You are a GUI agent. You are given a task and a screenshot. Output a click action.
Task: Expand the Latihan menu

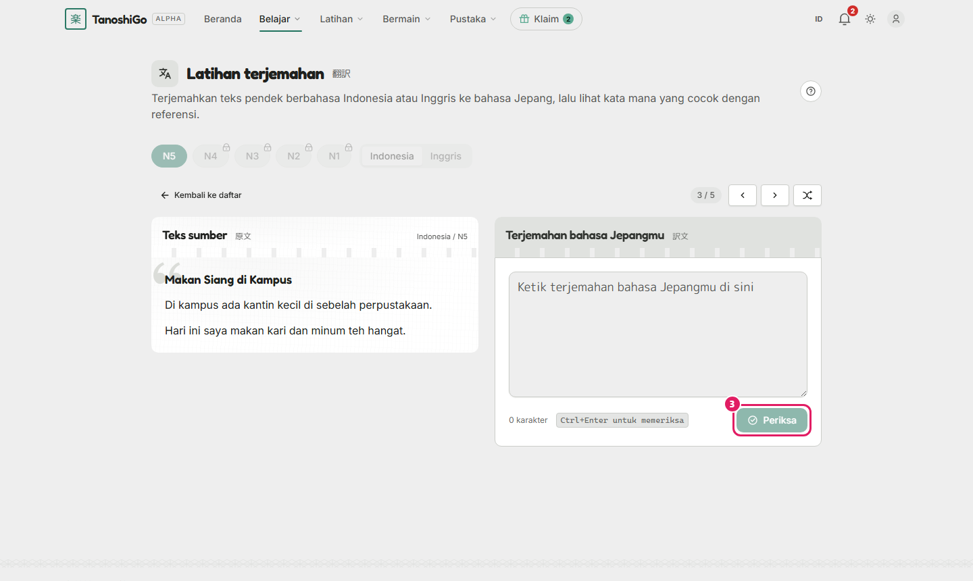(341, 19)
